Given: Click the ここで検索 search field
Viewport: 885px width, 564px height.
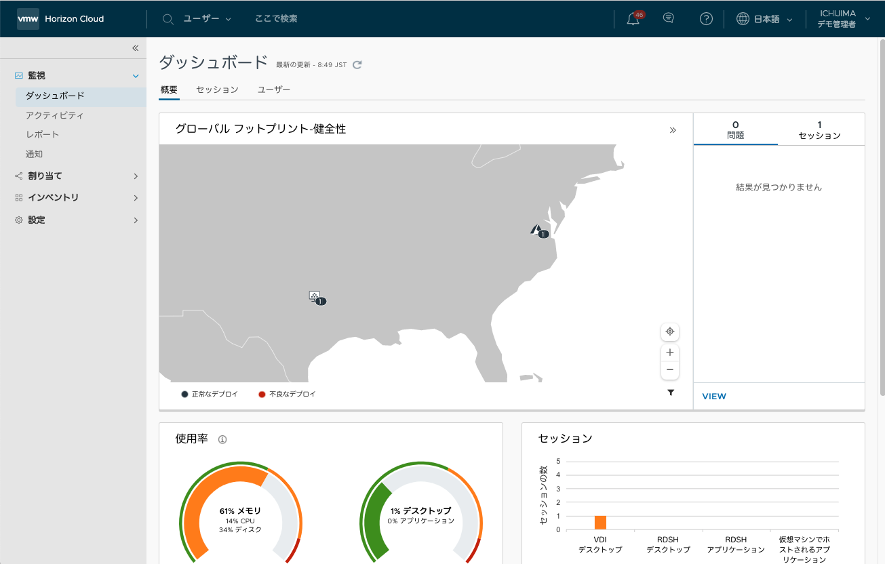Looking at the screenshot, I should tap(276, 19).
